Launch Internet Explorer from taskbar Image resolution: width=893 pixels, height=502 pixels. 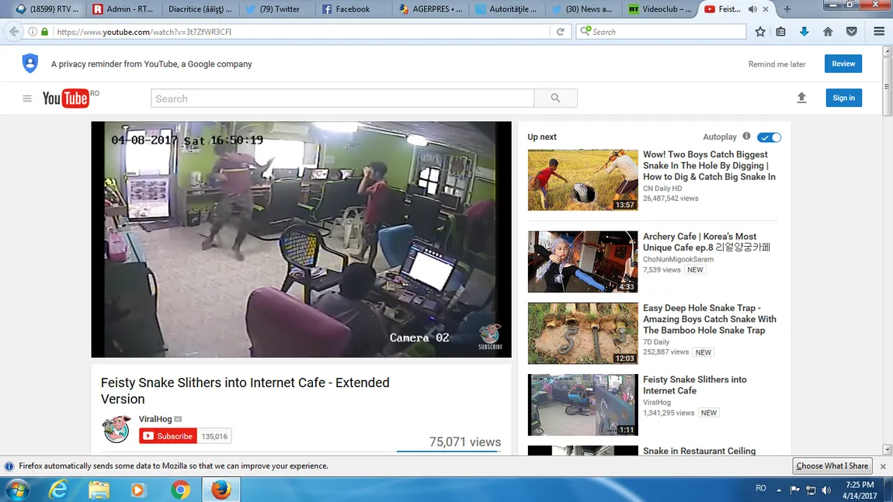(58, 490)
